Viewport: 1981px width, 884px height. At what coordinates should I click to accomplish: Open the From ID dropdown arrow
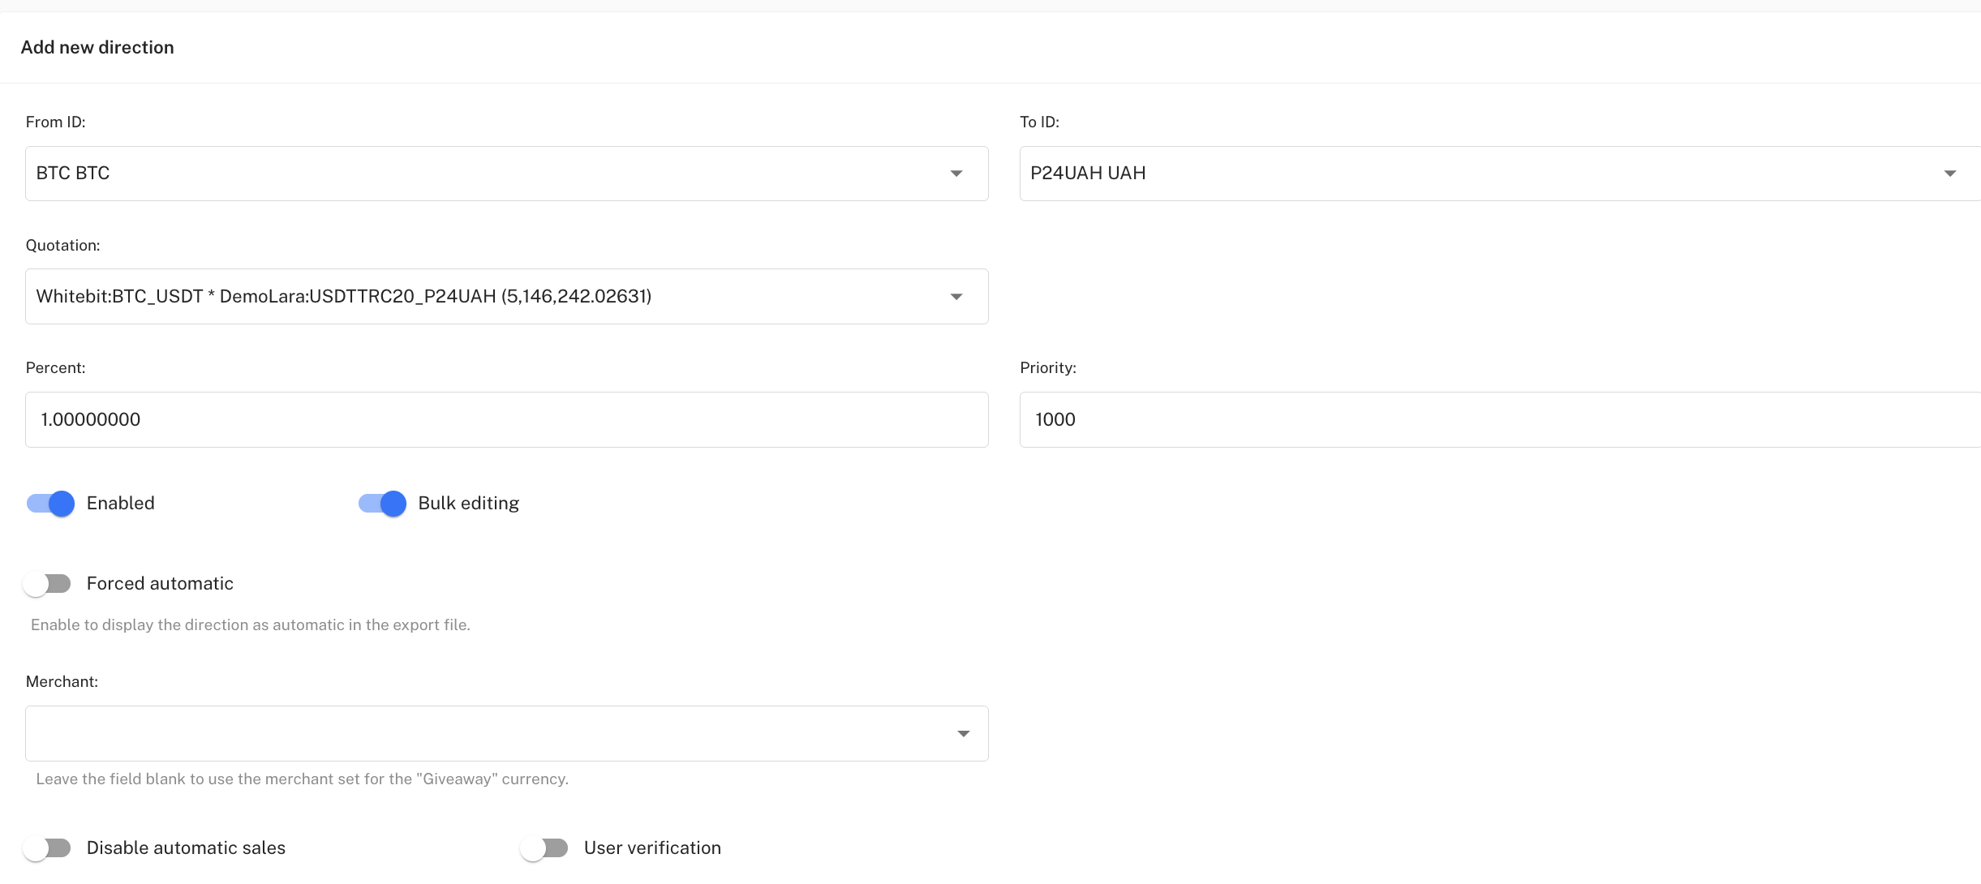(956, 174)
